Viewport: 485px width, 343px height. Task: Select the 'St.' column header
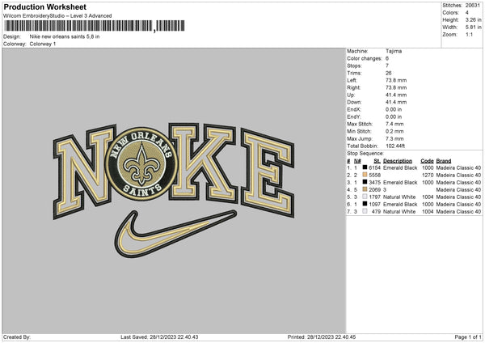pyautogui.click(x=377, y=161)
